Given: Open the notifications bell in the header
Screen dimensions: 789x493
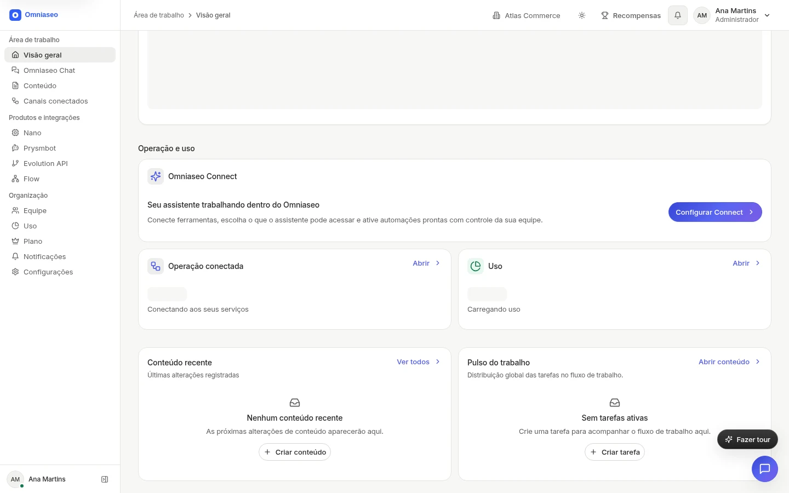Looking at the screenshot, I should click(x=678, y=15).
